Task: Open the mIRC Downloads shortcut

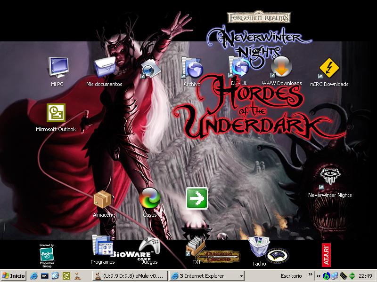Action: 329,69
